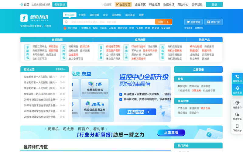The width and height of the screenshot is (243, 152).
Task: Open 行业应用 in top menu
Action: pyautogui.click(x=155, y=5)
